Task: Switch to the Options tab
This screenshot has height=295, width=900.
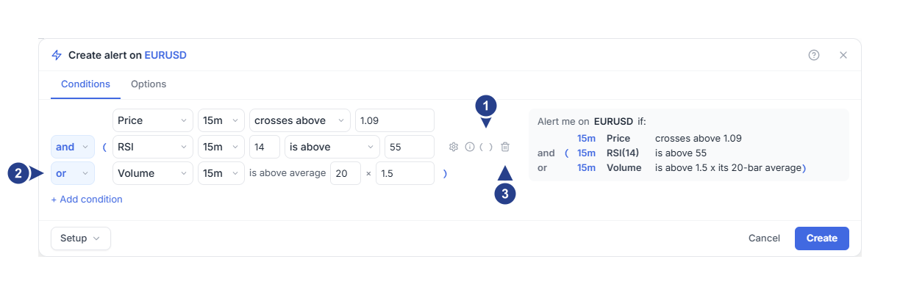Action: click(149, 84)
